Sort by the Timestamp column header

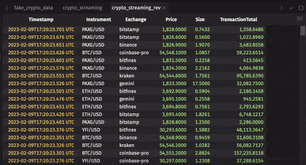pyautogui.click(x=41, y=19)
